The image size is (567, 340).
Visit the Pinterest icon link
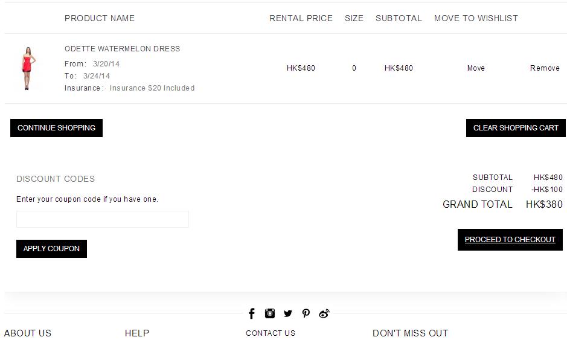coord(306,313)
